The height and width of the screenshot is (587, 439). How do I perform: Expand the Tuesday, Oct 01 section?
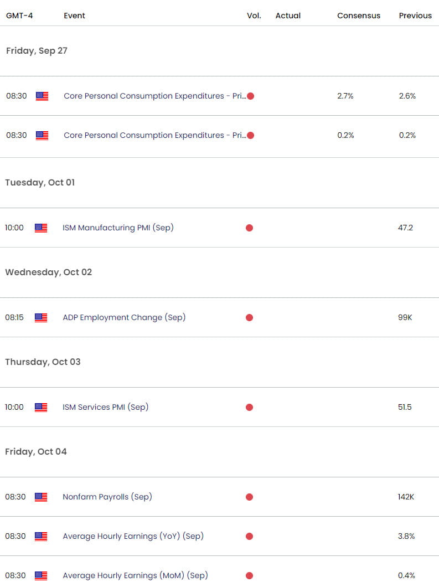click(x=40, y=182)
